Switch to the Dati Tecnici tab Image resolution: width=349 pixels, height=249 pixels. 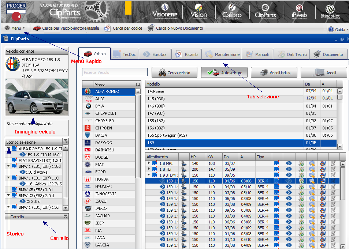(292, 54)
